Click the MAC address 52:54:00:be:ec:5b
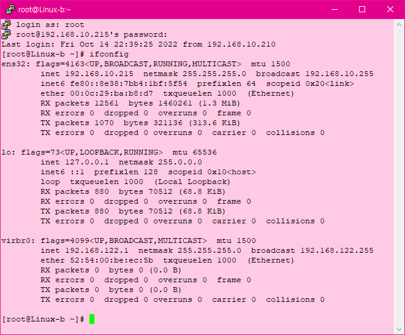The height and width of the screenshot is (335, 405). click(112, 261)
